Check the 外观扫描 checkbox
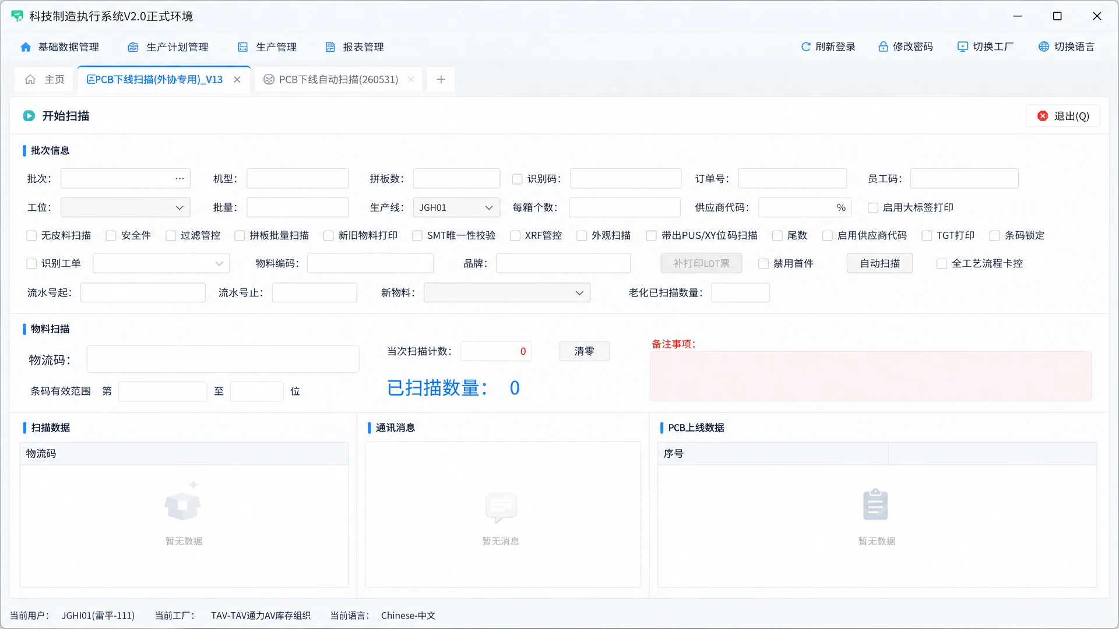 [x=582, y=236]
